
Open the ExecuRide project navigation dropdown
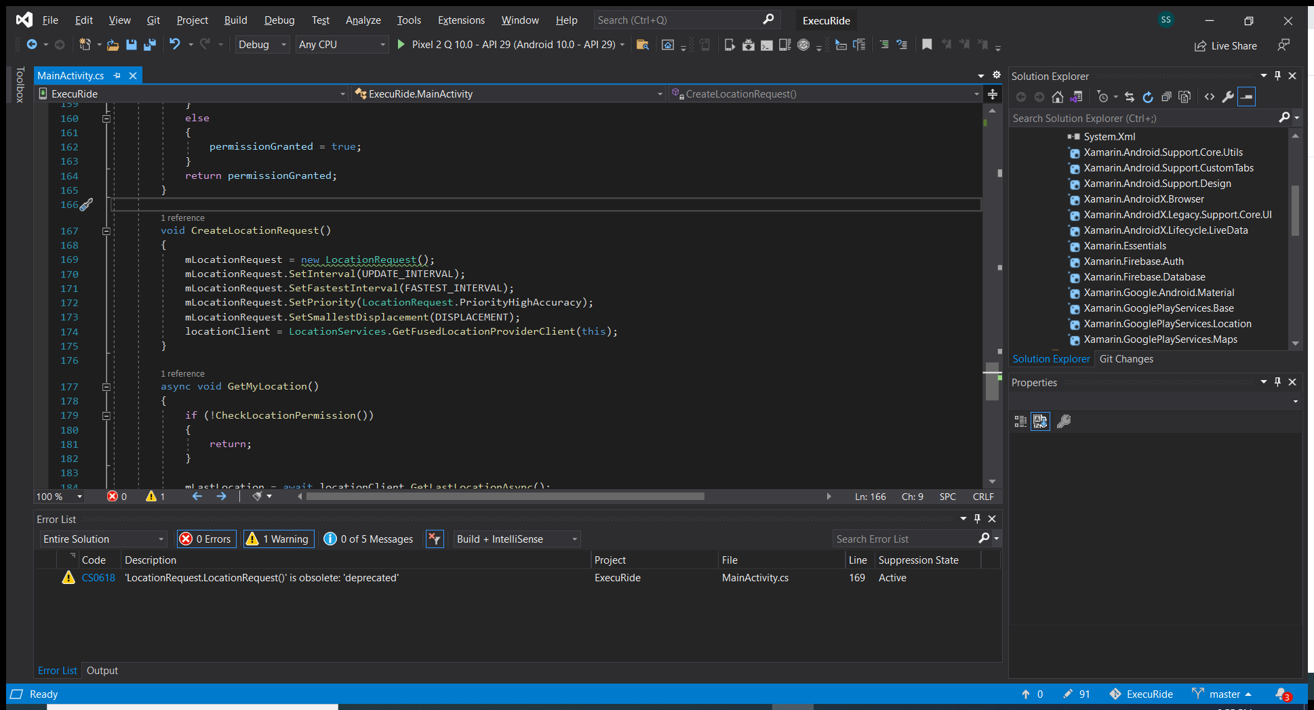pos(192,94)
